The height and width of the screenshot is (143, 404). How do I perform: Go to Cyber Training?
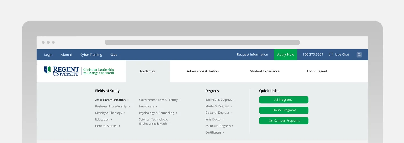click(x=91, y=55)
